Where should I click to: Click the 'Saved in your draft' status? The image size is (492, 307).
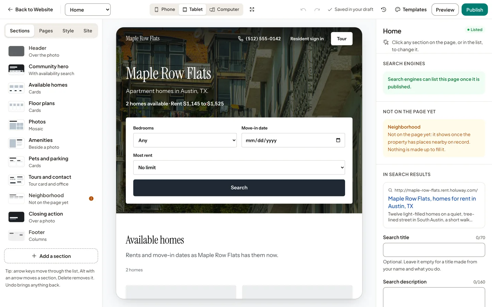350,10
